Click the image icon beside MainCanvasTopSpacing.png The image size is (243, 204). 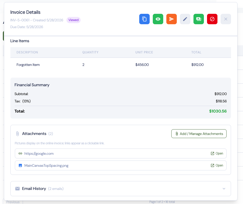coord(20,165)
